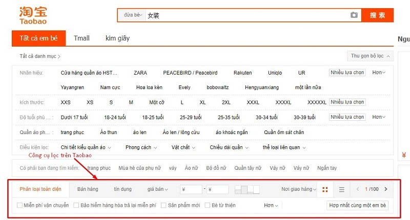Click 'Hợp nhất cùng một em bé' button
The width and height of the screenshot is (410, 220).
357,205
